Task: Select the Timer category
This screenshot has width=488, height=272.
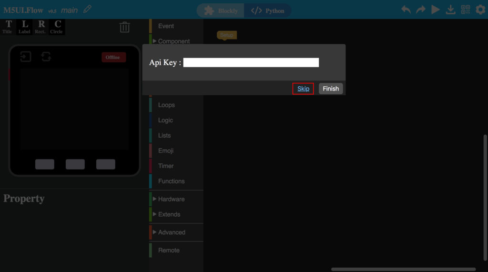Action: coord(176,166)
